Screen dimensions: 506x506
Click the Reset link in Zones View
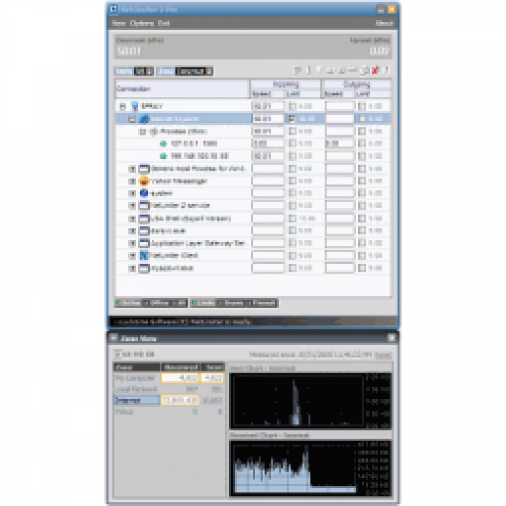tap(383, 354)
